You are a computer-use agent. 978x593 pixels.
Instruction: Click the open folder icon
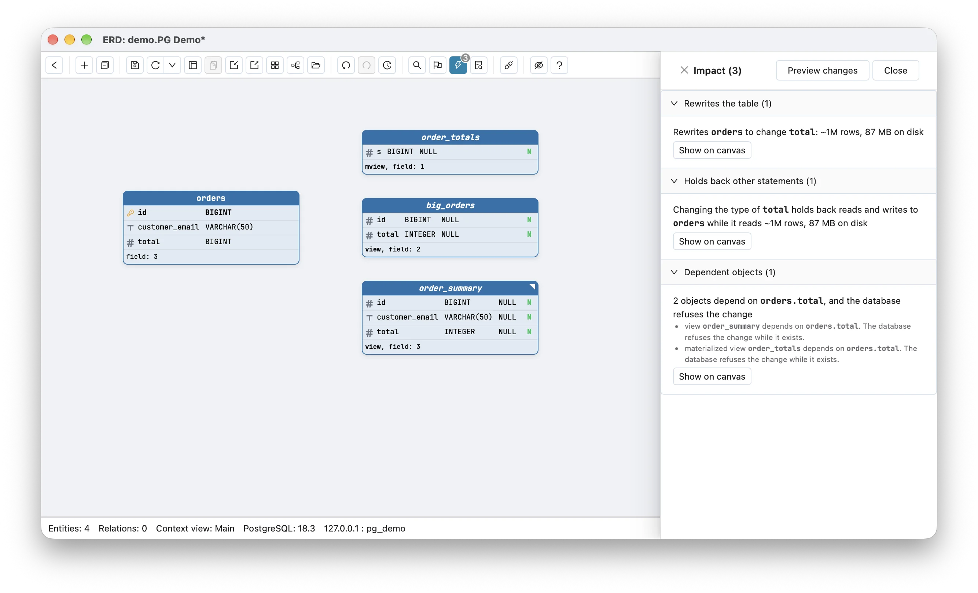point(316,65)
